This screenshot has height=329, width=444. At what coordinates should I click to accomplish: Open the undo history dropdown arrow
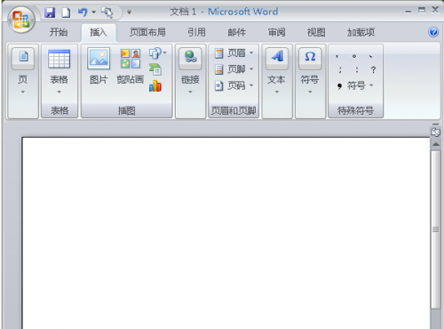pos(93,12)
